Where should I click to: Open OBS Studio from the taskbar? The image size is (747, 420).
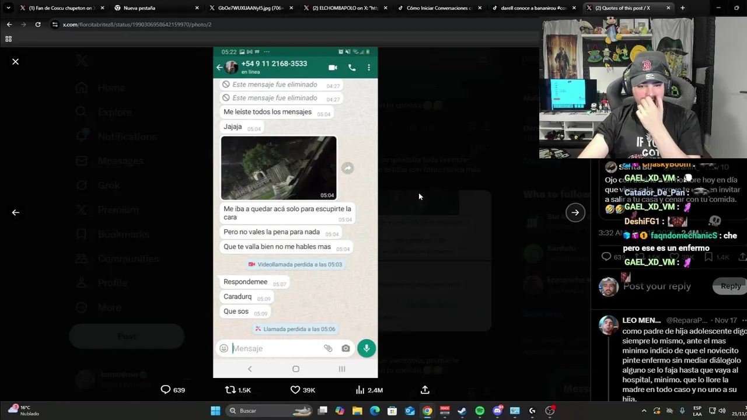[x=550, y=411]
